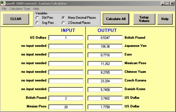The height and width of the screenshot is (112, 176).
Task: Click the Chinese Yuan output field 8.2765
Action: click(105, 72)
